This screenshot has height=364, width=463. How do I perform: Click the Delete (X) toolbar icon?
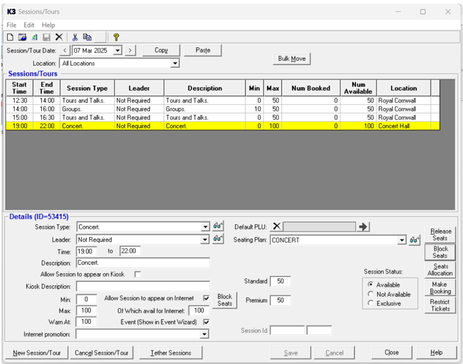pyautogui.click(x=59, y=37)
